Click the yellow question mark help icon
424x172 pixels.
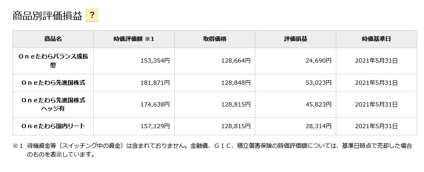(x=92, y=15)
